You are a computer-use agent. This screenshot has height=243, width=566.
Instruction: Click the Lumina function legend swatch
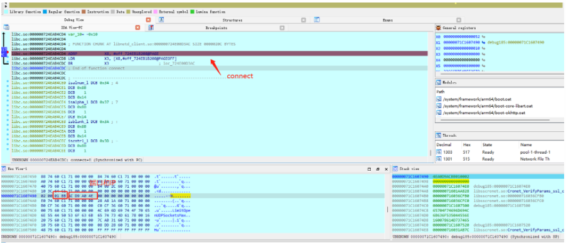192,12
